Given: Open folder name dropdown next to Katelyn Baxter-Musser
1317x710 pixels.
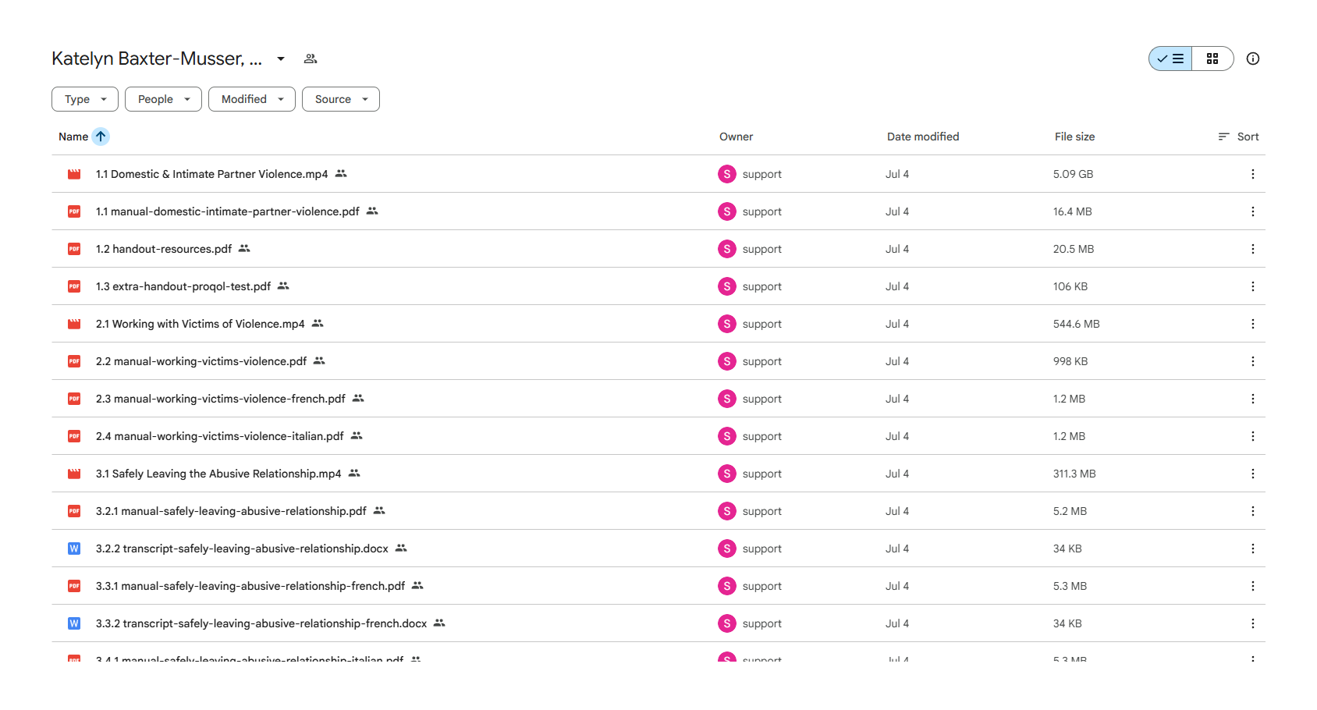Looking at the screenshot, I should coord(281,59).
